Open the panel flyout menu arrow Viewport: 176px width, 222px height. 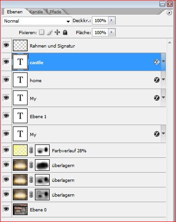pos(169,12)
